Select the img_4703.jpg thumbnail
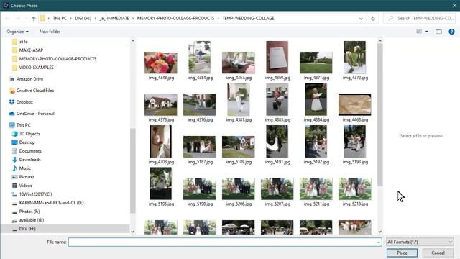The height and width of the screenshot is (259, 460). [x=161, y=142]
